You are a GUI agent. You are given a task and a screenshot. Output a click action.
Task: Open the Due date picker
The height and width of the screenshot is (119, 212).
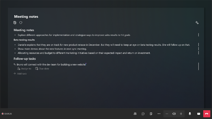tap(42, 69)
